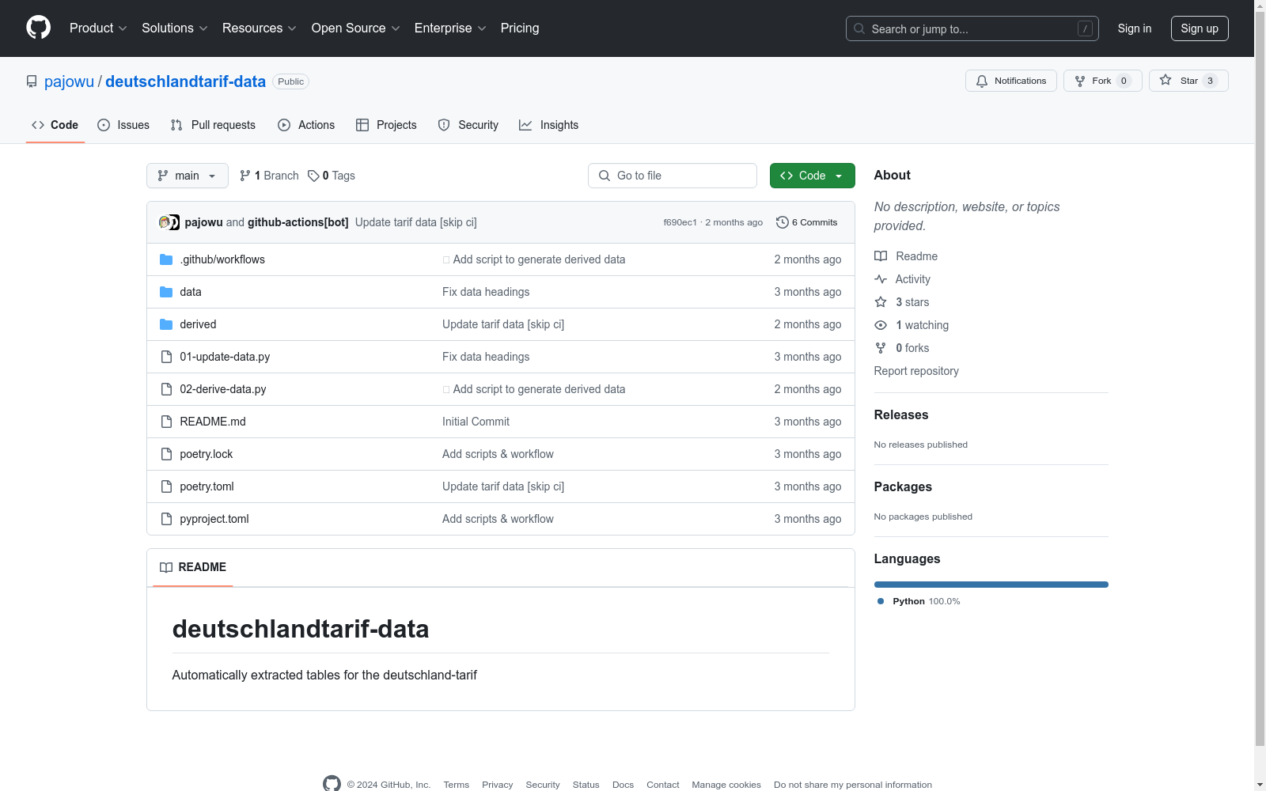This screenshot has width=1266, height=791.
Task: Expand the Open Source menu
Action: click(x=356, y=28)
